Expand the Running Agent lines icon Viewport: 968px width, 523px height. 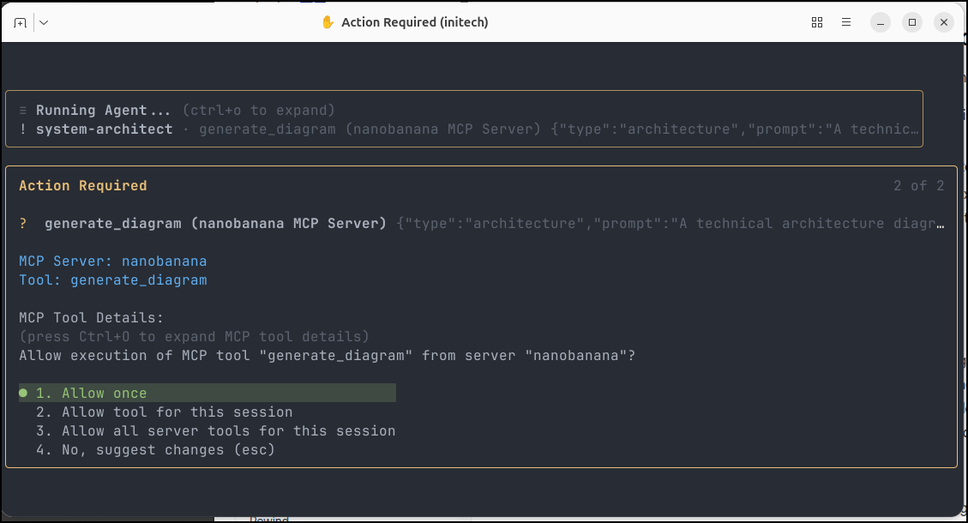[x=23, y=111]
